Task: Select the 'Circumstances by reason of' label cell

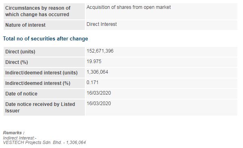Action: coord(44,11)
